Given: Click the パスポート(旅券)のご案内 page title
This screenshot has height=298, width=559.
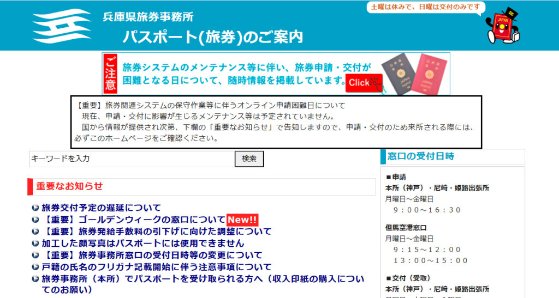Looking at the screenshot, I should (x=213, y=37).
